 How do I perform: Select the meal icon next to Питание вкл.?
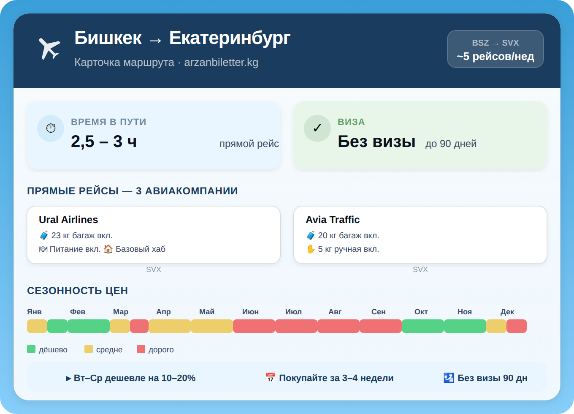pyautogui.click(x=43, y=249)
